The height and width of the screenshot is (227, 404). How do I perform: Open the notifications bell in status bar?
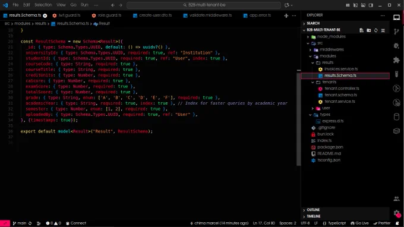[397, 223]
